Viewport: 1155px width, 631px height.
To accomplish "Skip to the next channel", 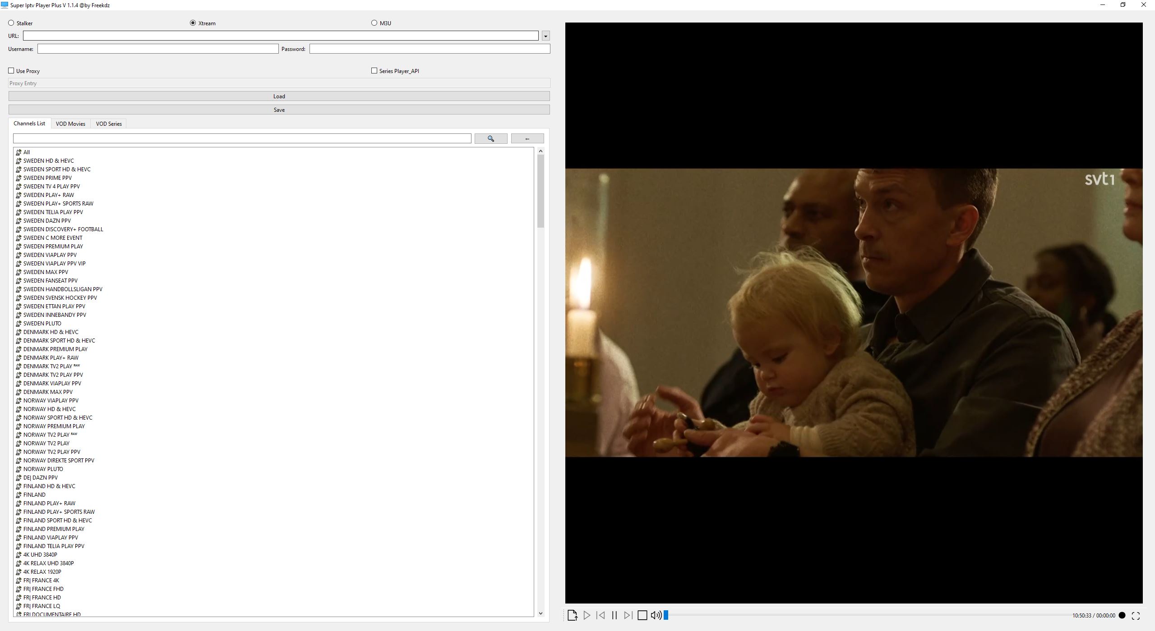I will [628, 615].
